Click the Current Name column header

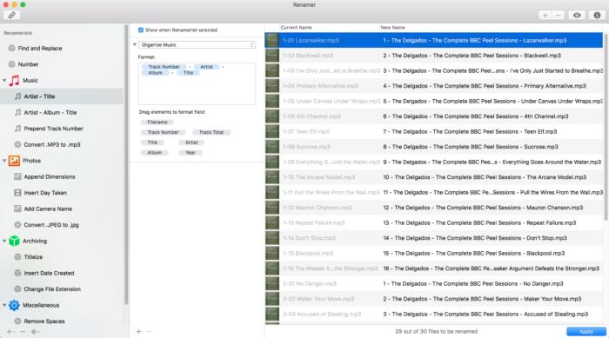pyautogui.click(x=296, y=28)
